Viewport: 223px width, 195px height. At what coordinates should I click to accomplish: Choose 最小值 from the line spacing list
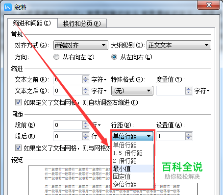pyautogui.click(x=133, y=169)
